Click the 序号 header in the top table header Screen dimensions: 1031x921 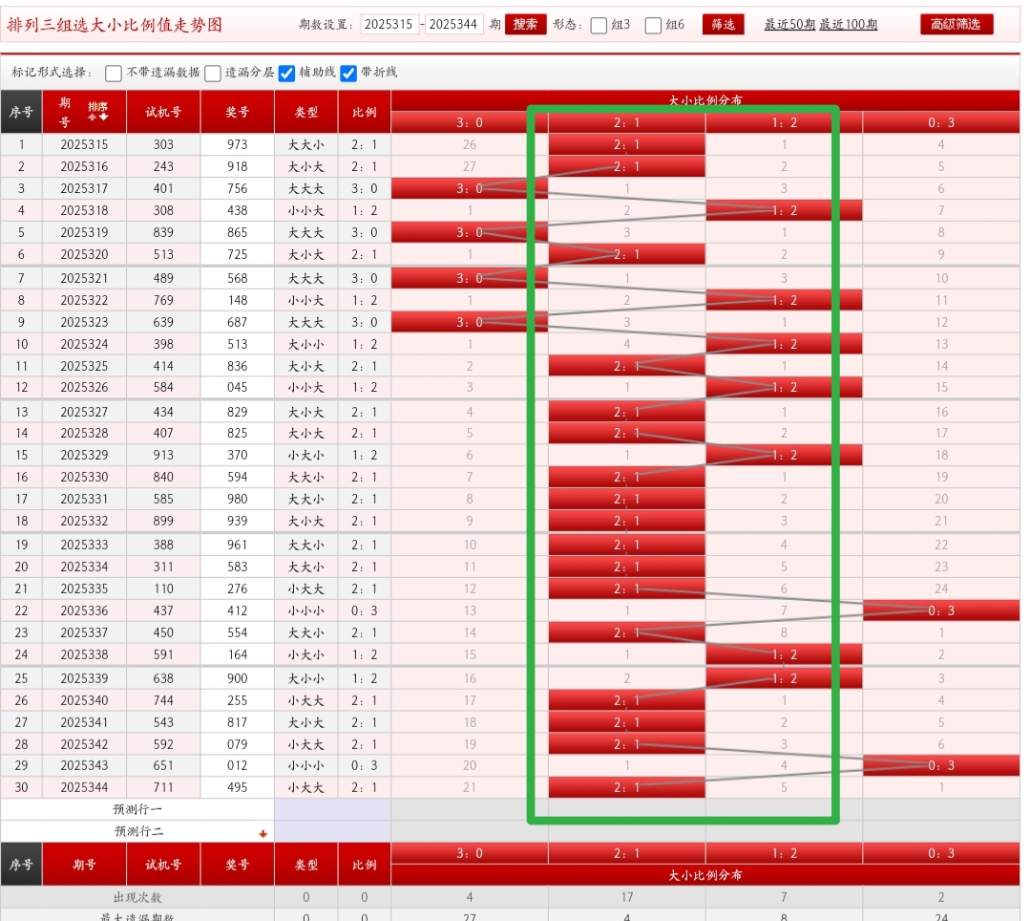(21, 112)
